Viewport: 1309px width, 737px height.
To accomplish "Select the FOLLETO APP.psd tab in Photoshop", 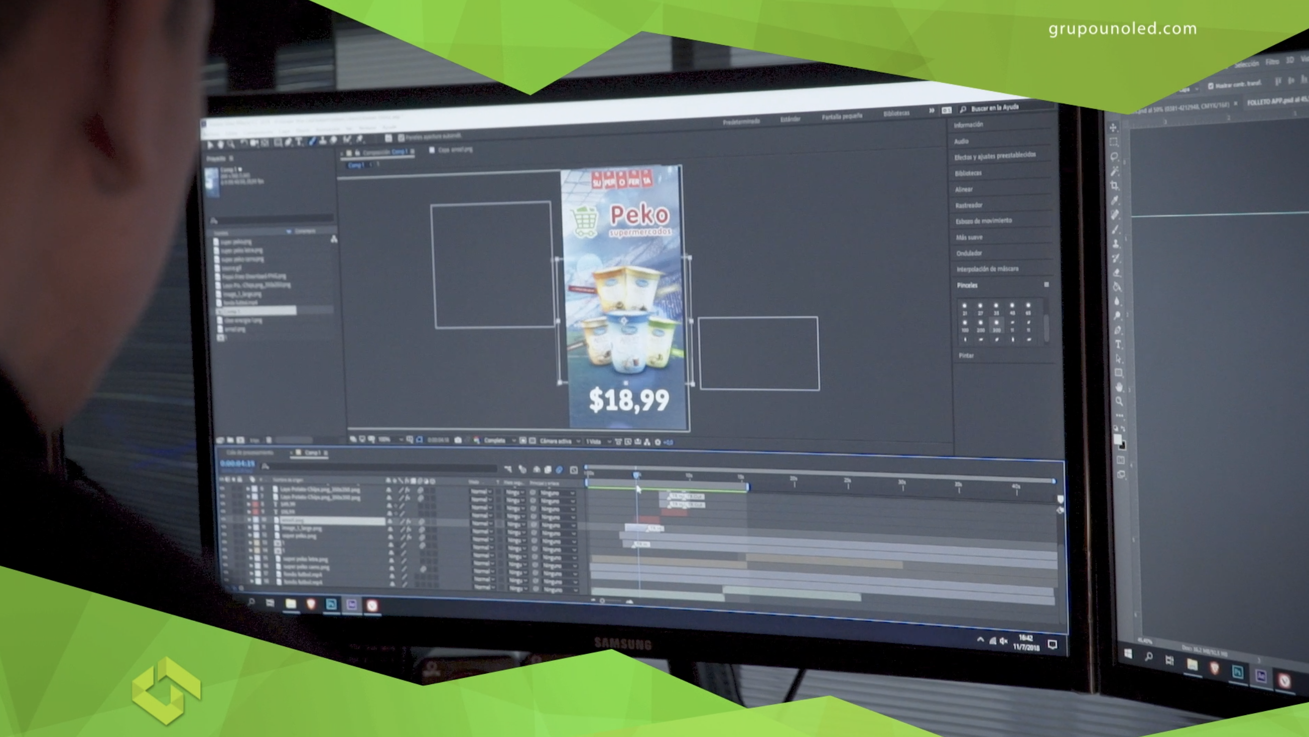I will pos(1278,101).
